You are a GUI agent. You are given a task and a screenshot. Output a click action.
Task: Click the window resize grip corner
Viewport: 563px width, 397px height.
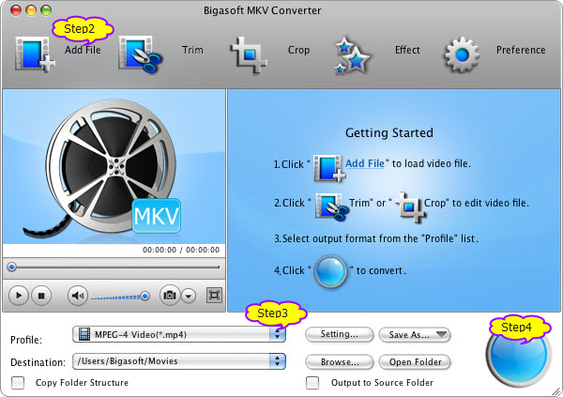(x=557, y=391)
